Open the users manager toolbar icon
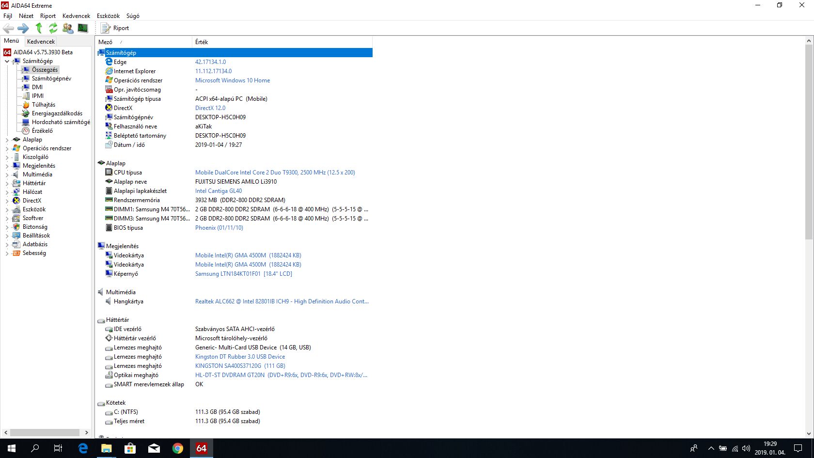814x458 pixels. (68, 28)
